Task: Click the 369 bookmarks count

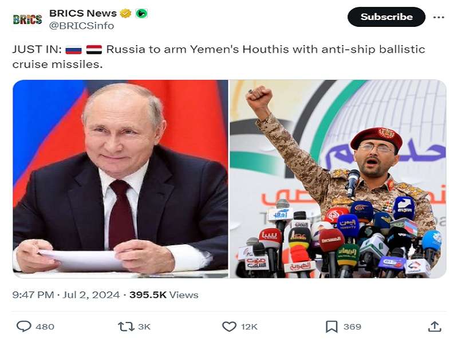Action: 352,326
